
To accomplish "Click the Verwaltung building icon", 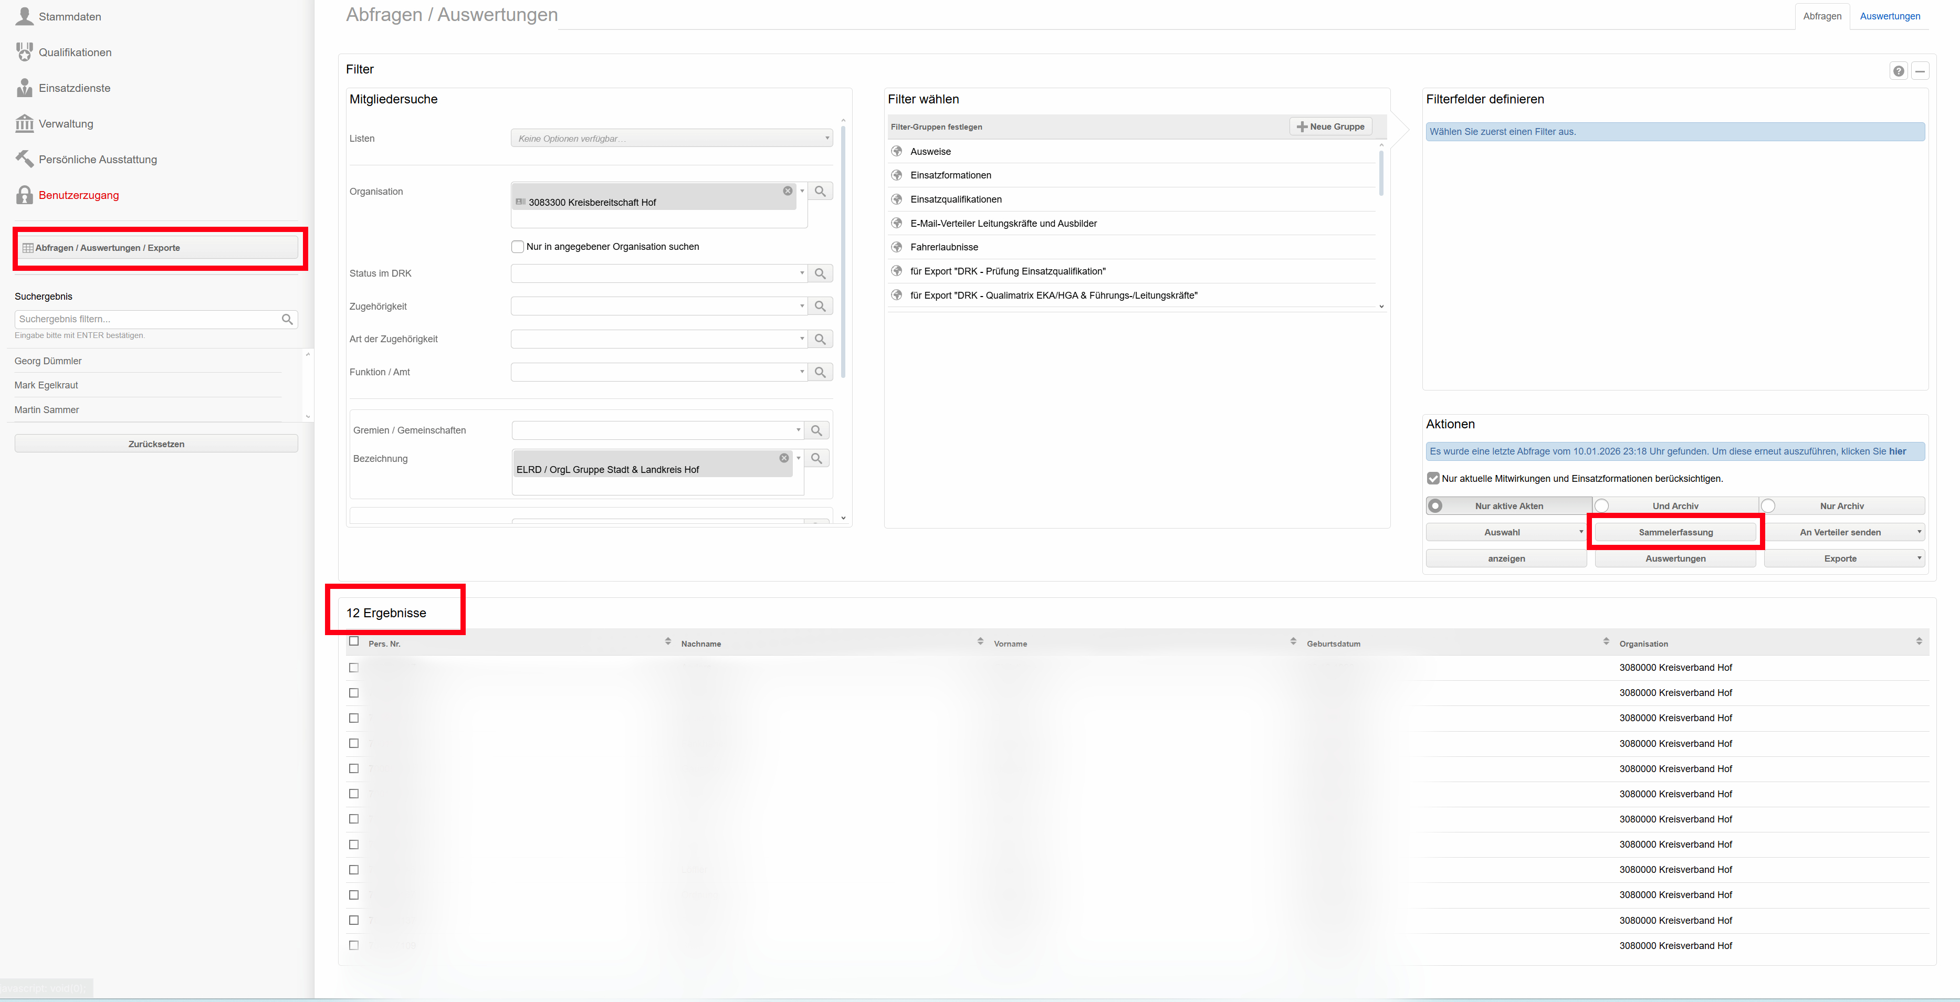I will point(24,123).
